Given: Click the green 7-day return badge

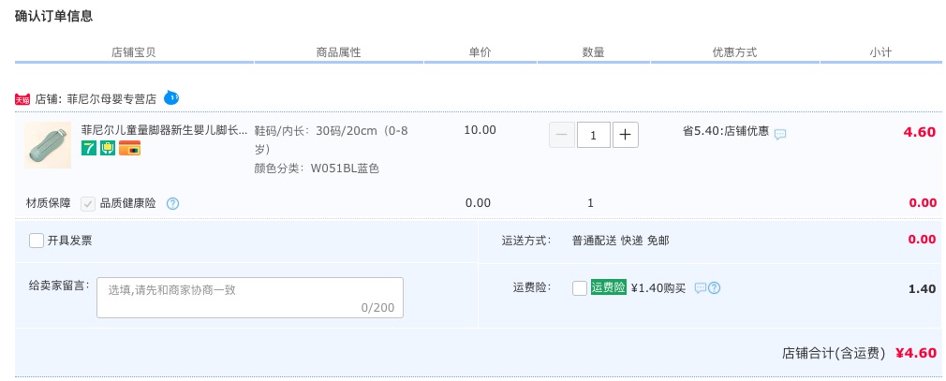Looking at the screenshot, I should (89, 148).
